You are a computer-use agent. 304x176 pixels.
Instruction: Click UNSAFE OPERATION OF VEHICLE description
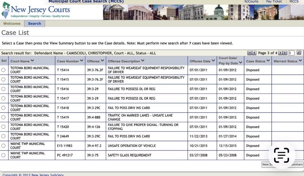132,146
